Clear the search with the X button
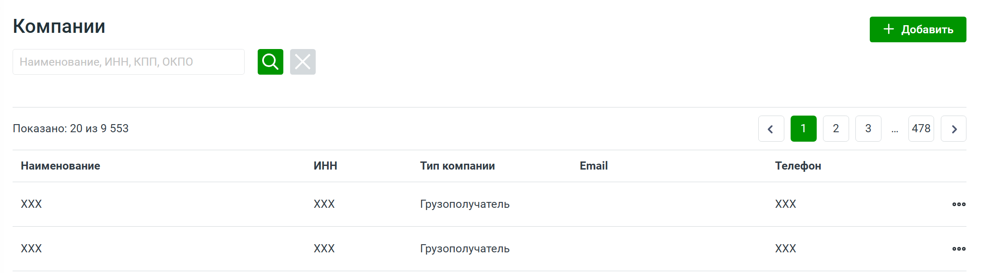The height and width of the screenshot is (273, 984). pos(303,62)
